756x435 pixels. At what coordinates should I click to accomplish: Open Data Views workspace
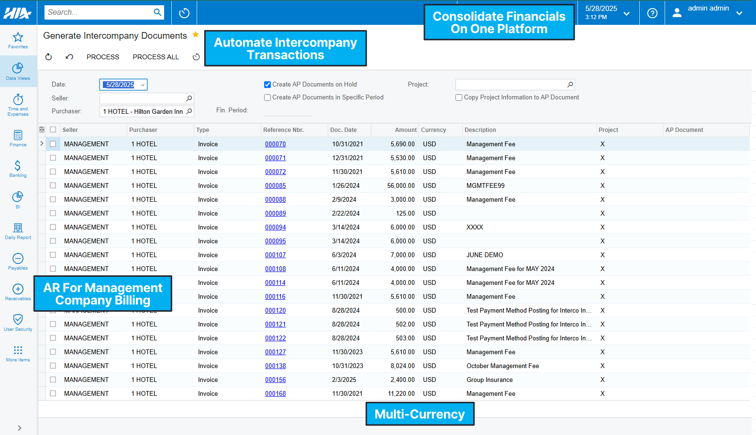(18, 71)
